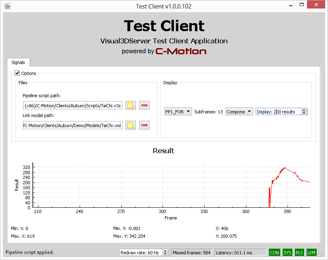Click the red curve peak in Result chart
The image size is (328, 260).
coord(285,168)
